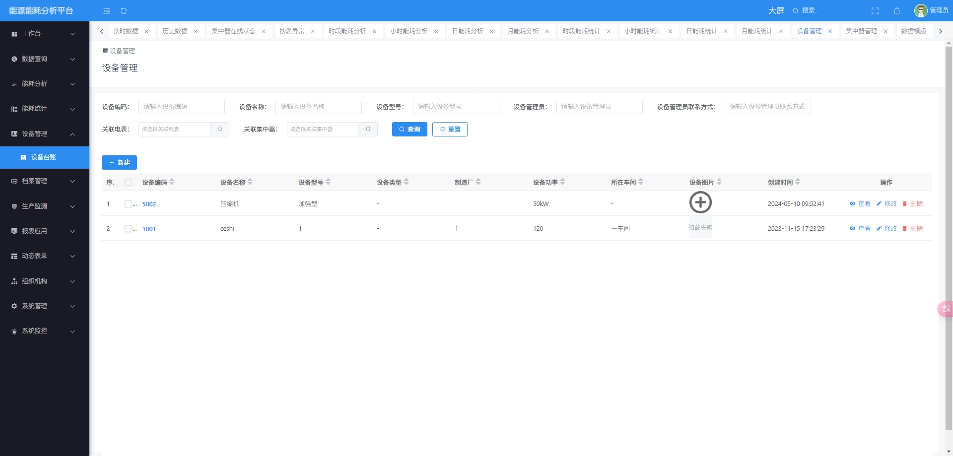Switch to the 集中器管理 tab
Viewport: 953px width, 456px height.
click(x=861, y=31)
